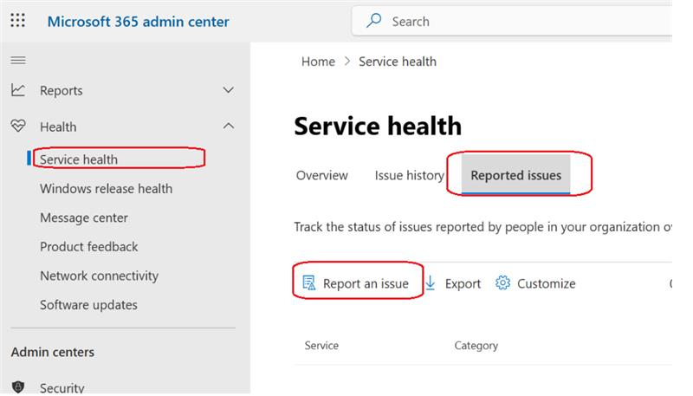Click the Security shield icon
The width and height of the screenshot is (693, 396).
(18, 386)
